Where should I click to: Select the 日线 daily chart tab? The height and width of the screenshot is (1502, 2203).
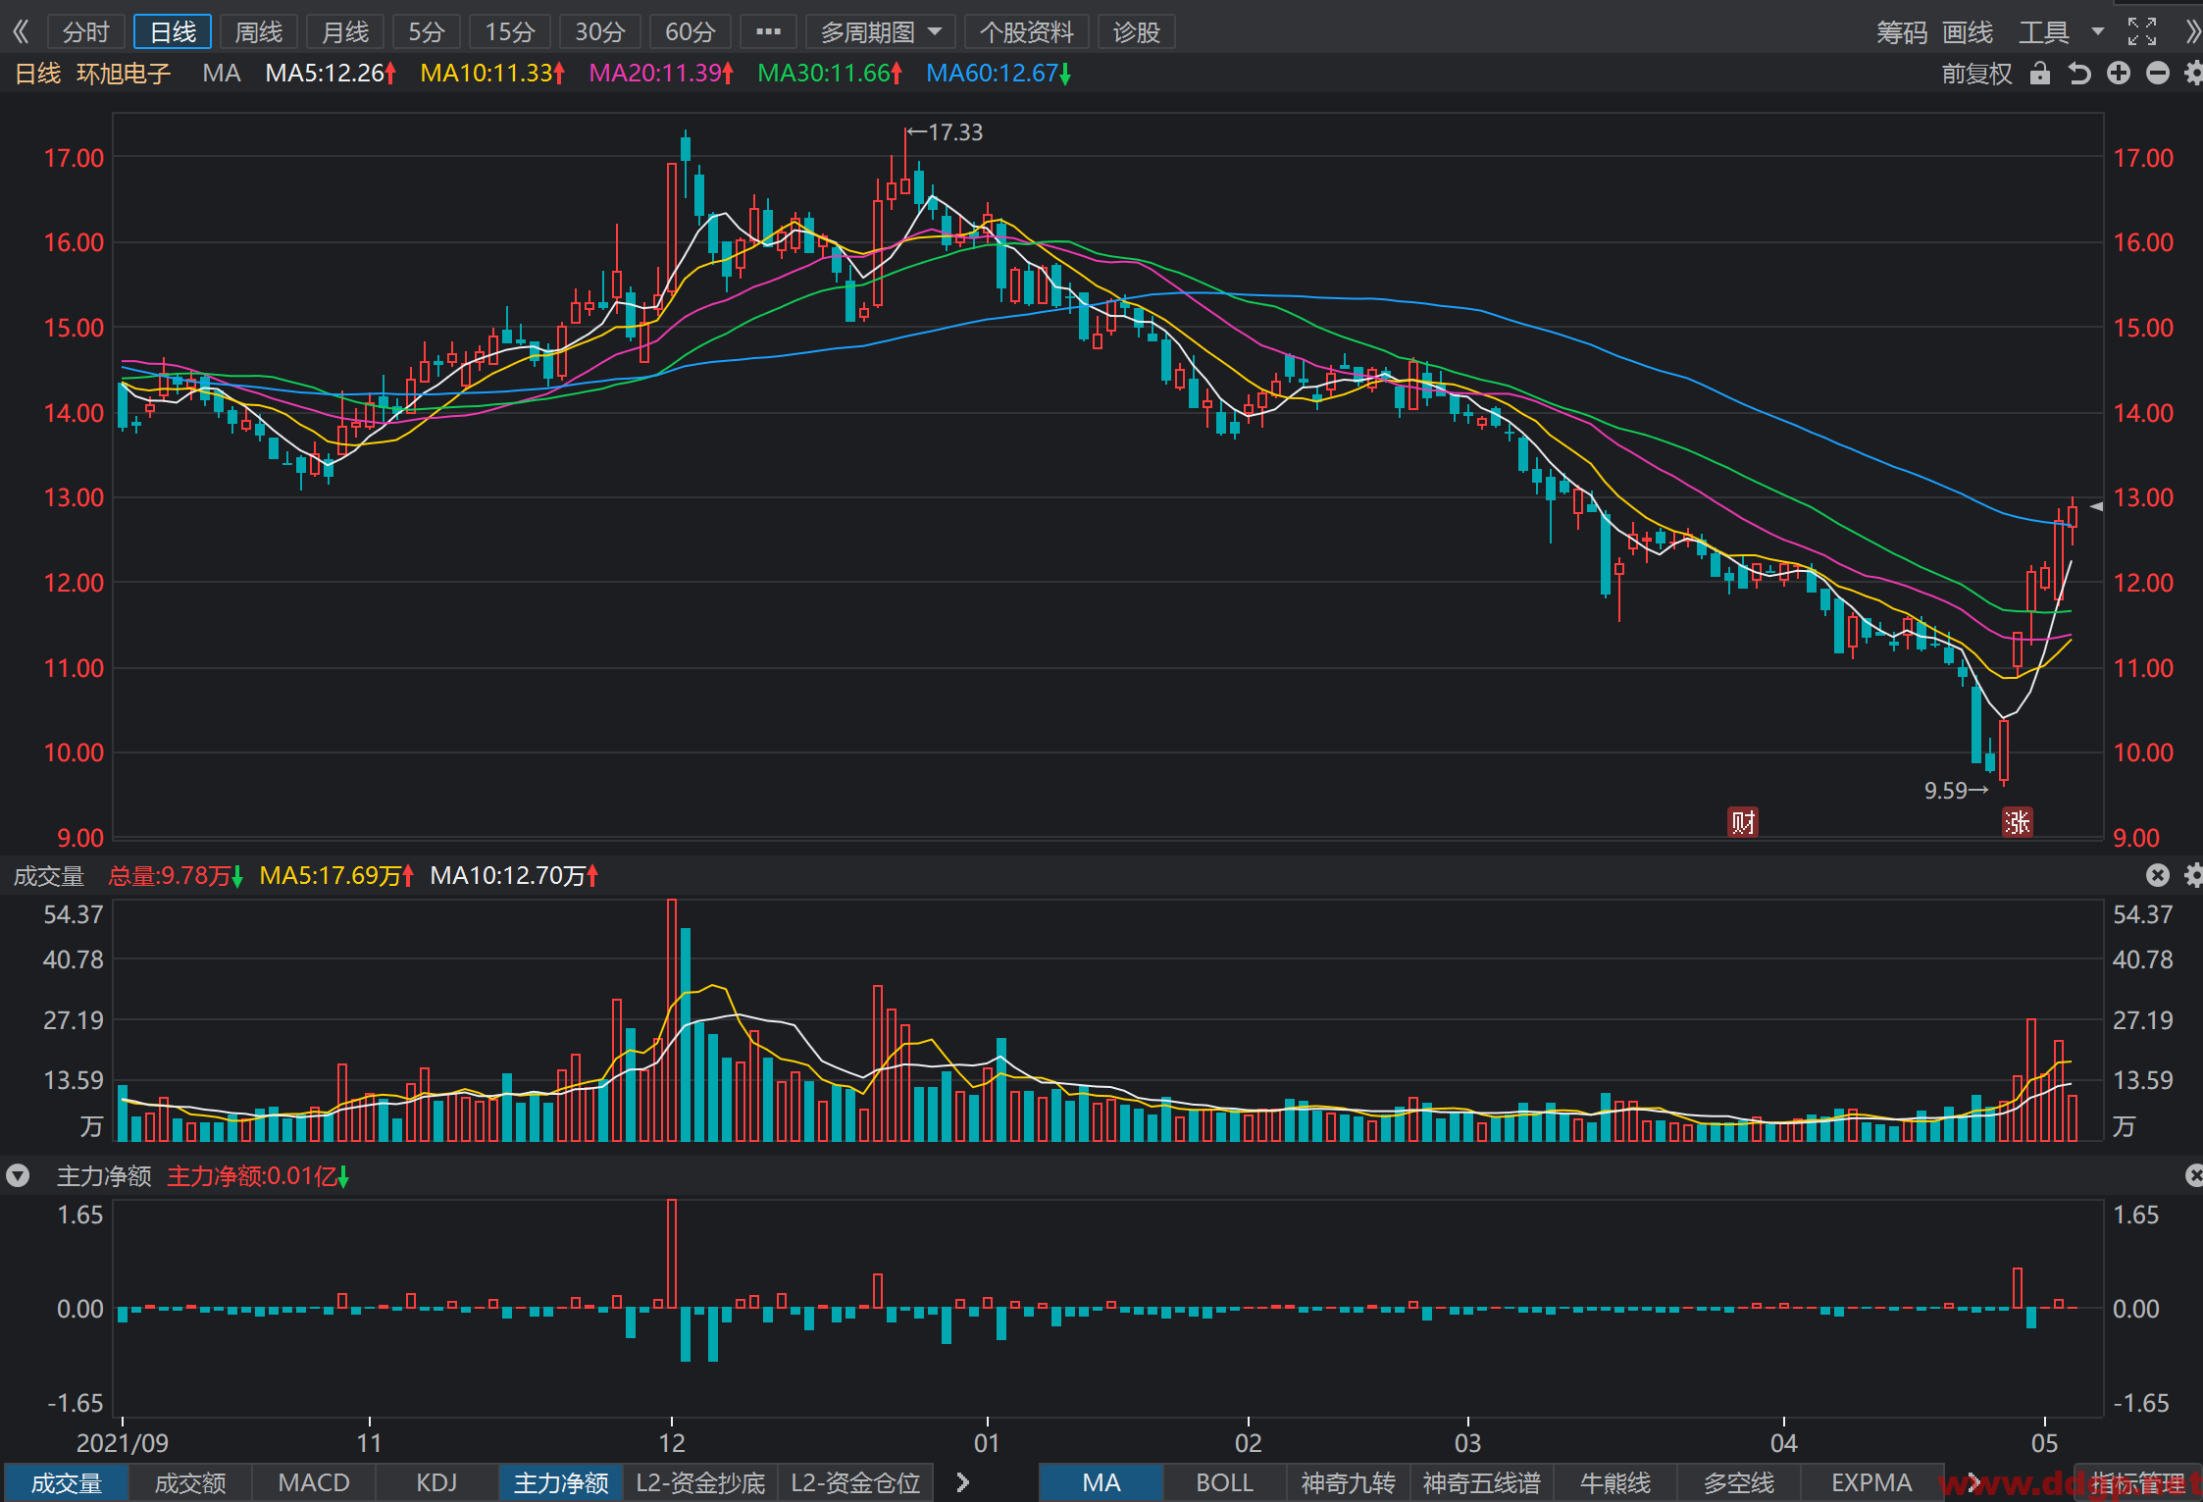[173, 32]
